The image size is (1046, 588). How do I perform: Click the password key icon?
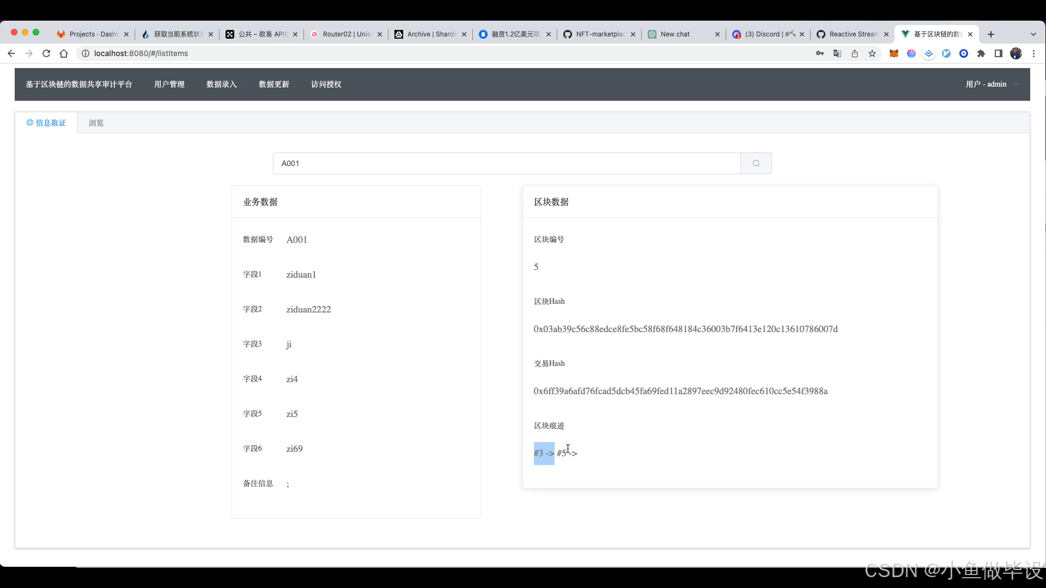(820, 53)
